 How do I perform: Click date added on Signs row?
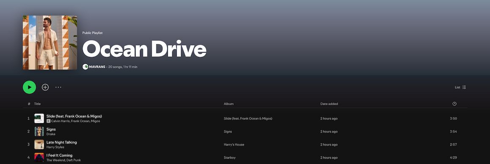point(329,132)
